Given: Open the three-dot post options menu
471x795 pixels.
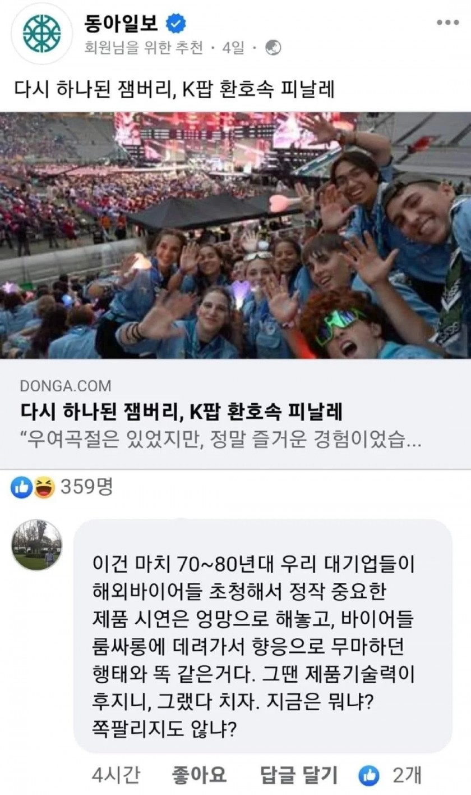Looking at the screenshot, I should tap(447, 22).
